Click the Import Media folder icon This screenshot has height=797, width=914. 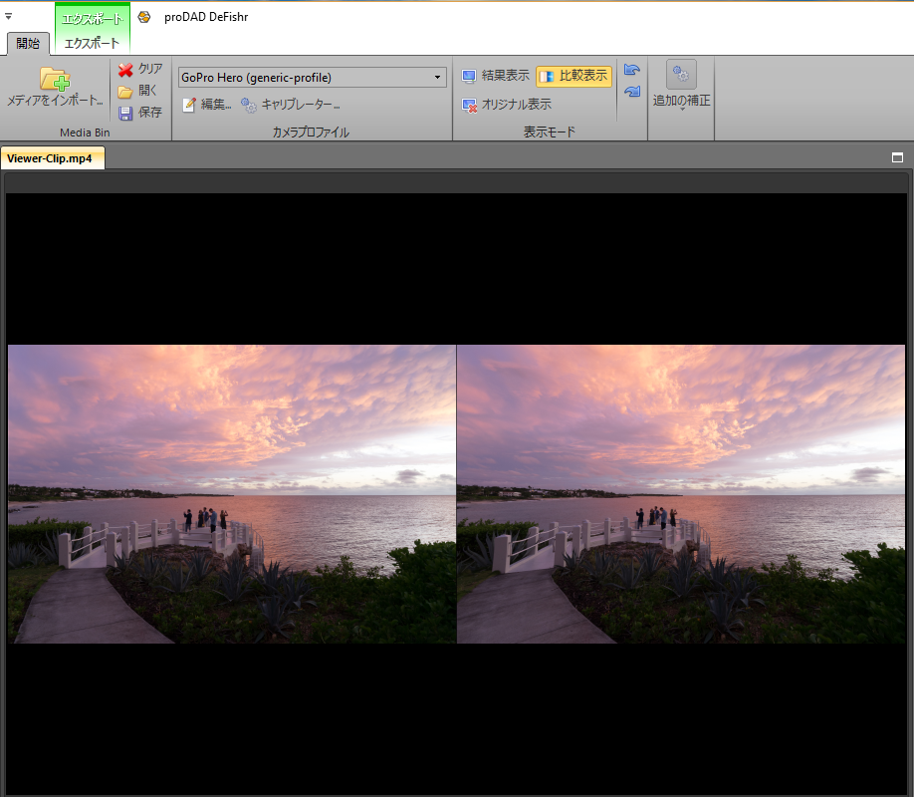point(54,79)
